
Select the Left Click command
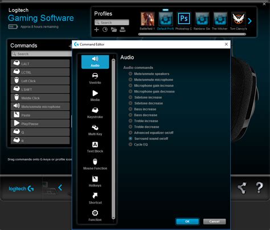coord(40,80)
